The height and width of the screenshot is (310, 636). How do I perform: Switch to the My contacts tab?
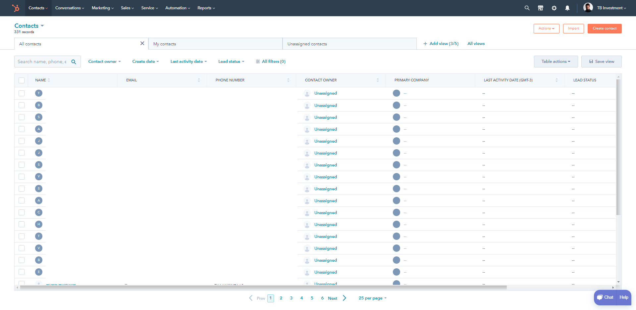(165, 43)
